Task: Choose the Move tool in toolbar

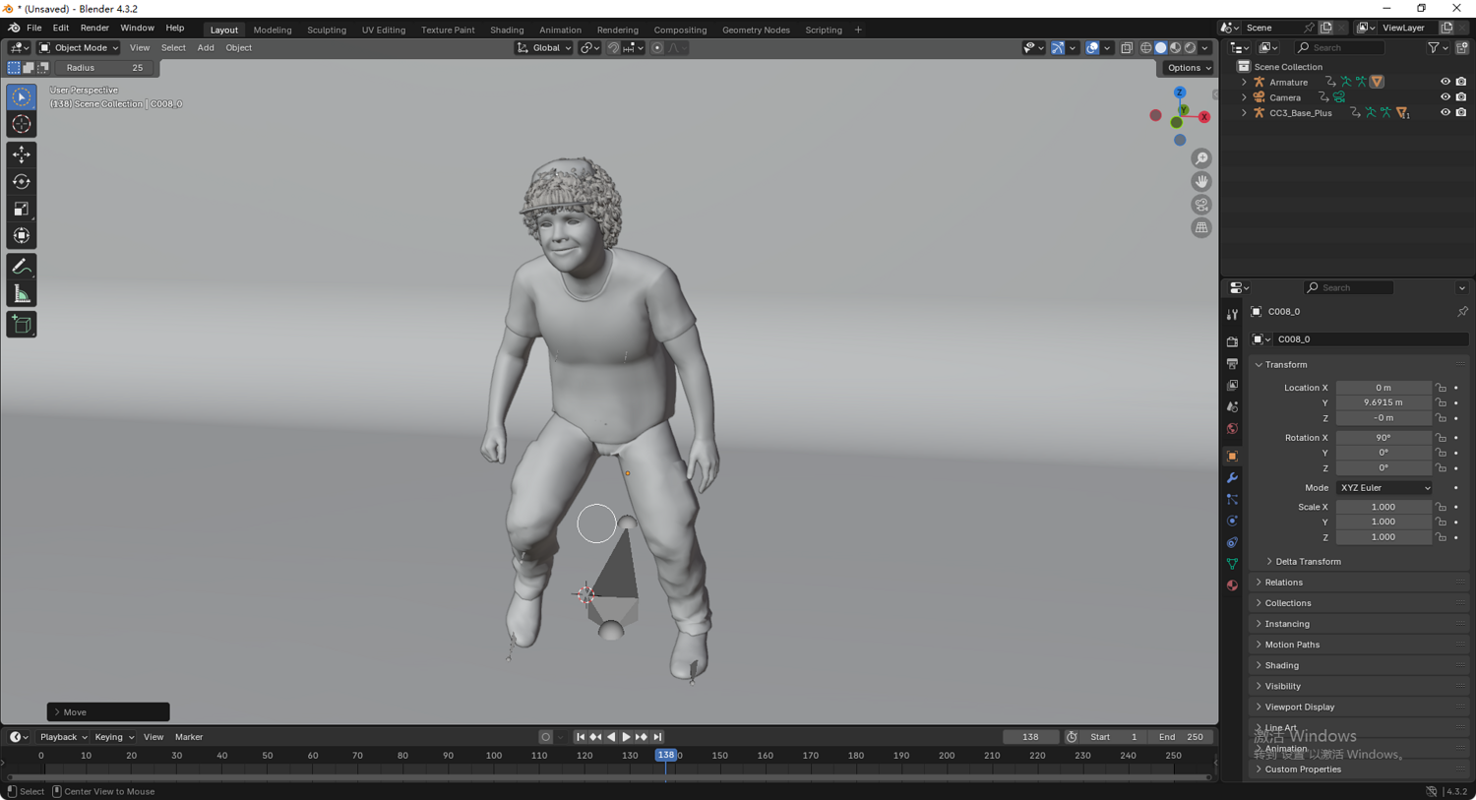Action: click(22, 154)
